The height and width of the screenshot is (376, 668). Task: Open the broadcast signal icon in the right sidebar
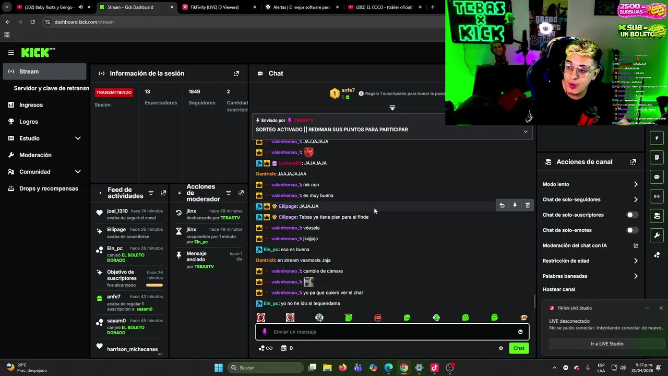pyautogui.click(x=657, y=196)
